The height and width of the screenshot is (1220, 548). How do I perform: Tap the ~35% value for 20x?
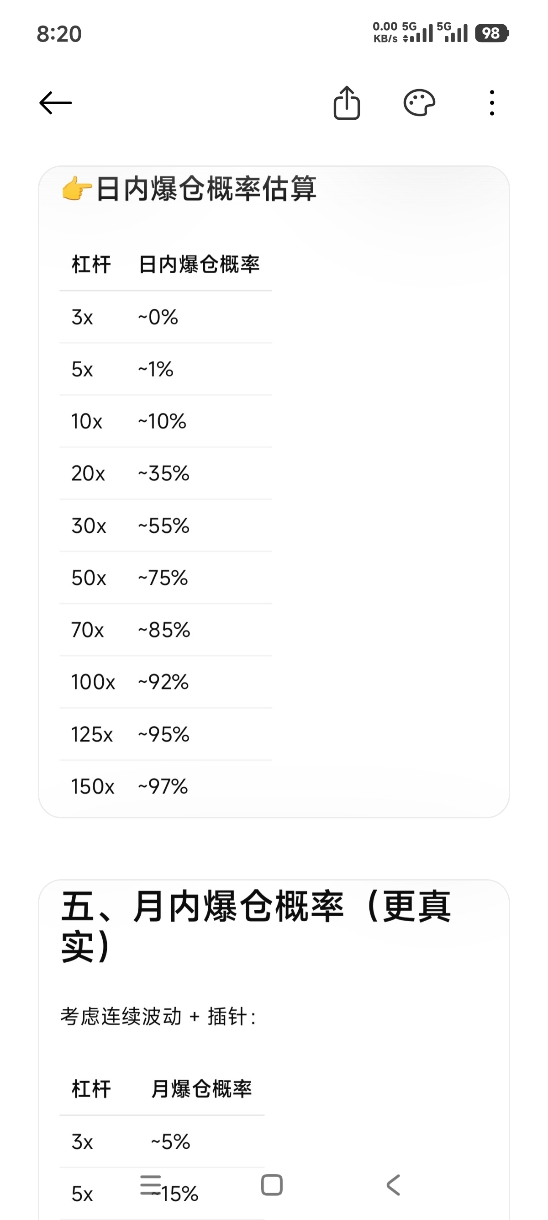click(x=164, y=473)
